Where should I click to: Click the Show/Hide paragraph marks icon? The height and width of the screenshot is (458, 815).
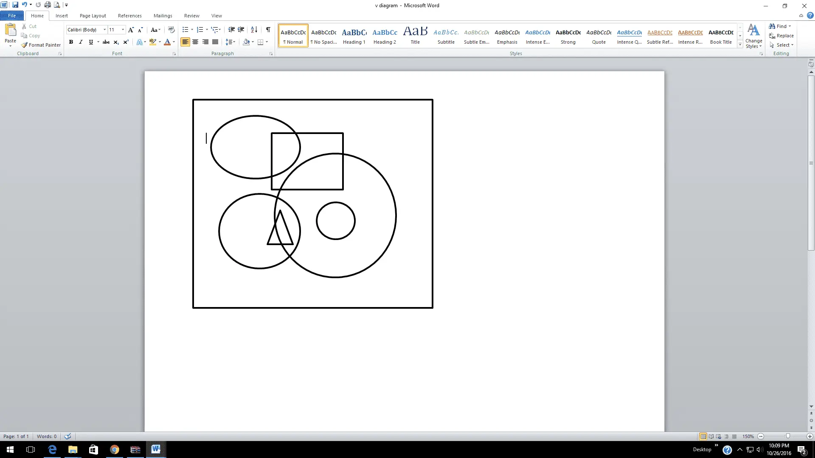(268, 30)
